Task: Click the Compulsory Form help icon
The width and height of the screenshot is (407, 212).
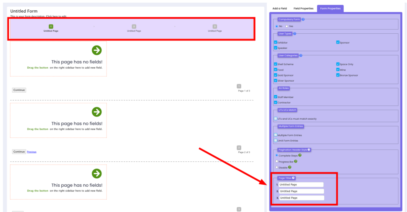Action: [303, 19]
